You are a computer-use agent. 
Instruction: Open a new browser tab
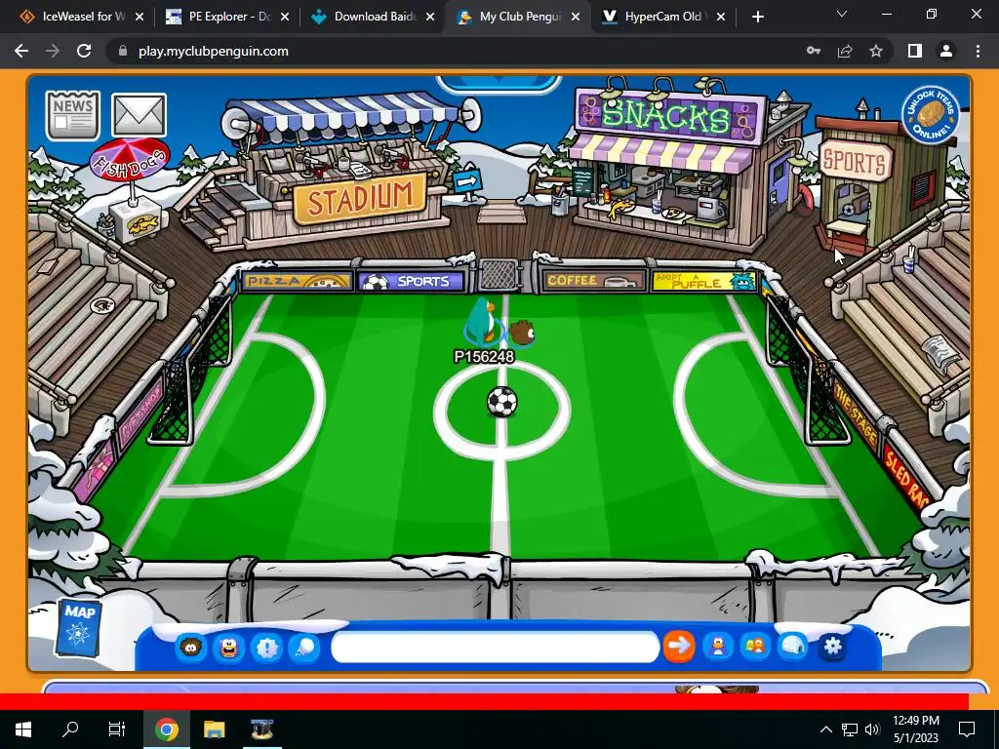[757, 18]
